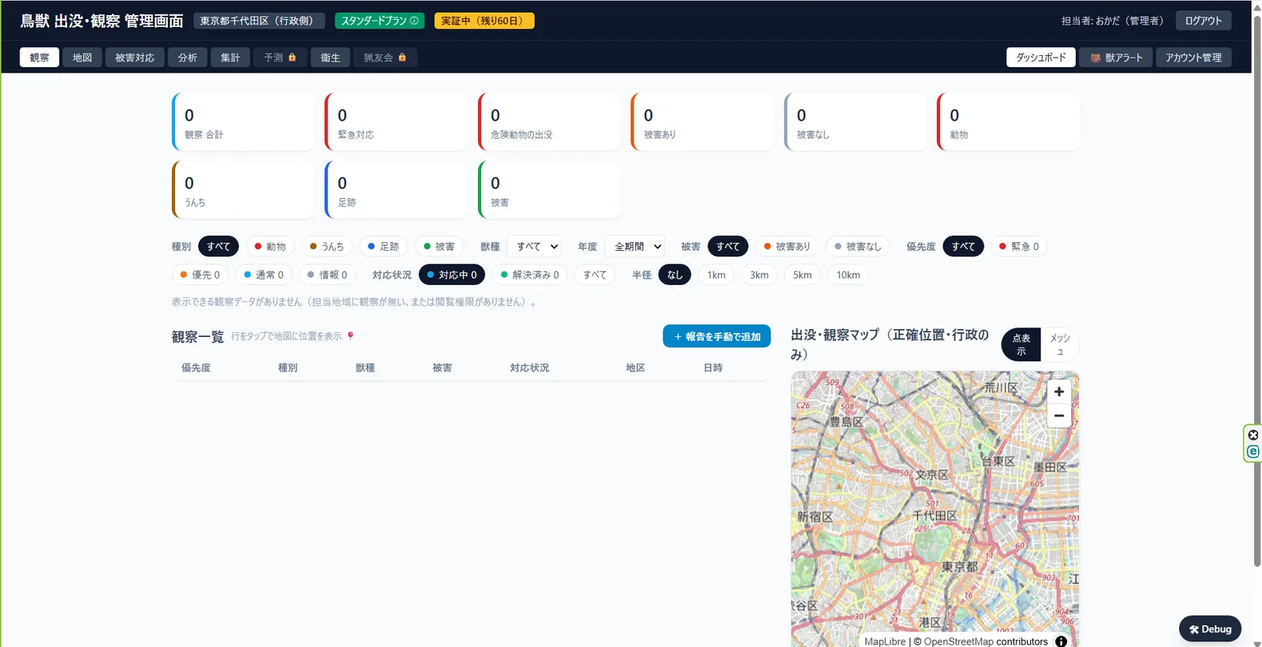Expand the 獣種 species dropdown

click(x=534, y=246)
